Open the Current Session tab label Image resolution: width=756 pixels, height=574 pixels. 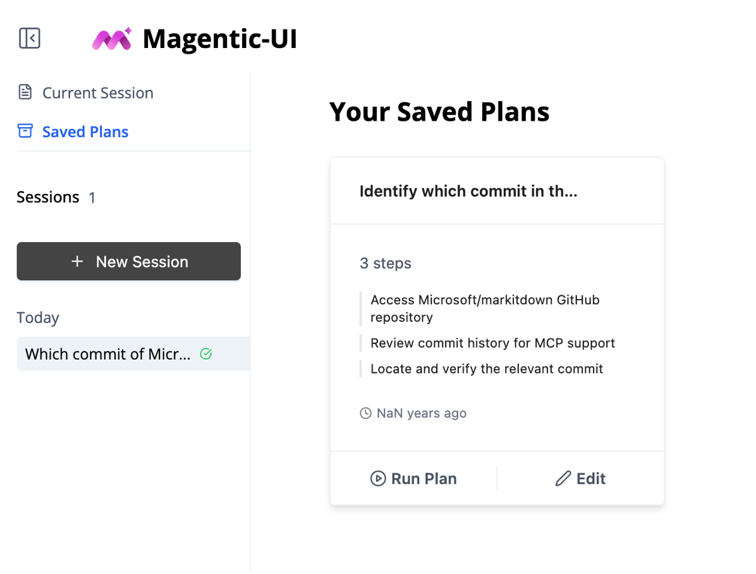point(98,93)
